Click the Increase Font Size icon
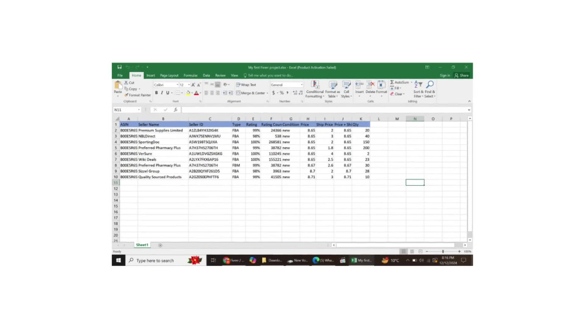 [x=193, y=85]
